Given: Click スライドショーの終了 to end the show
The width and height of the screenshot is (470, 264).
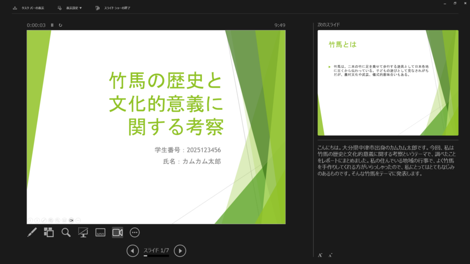Looking at the screenshot, I should [117, 8].
